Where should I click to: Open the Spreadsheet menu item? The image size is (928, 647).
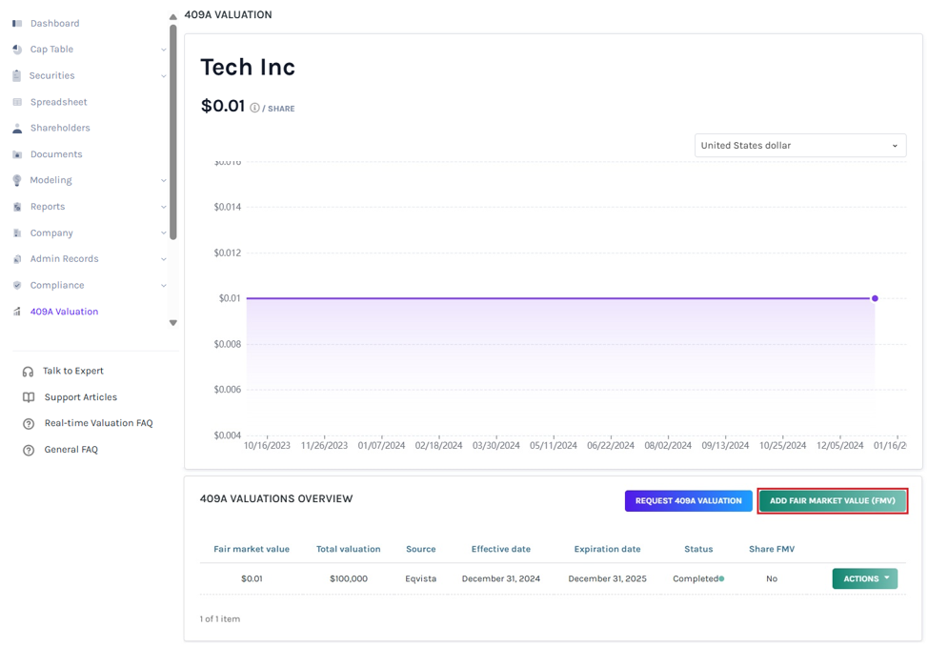click(58, 102)
